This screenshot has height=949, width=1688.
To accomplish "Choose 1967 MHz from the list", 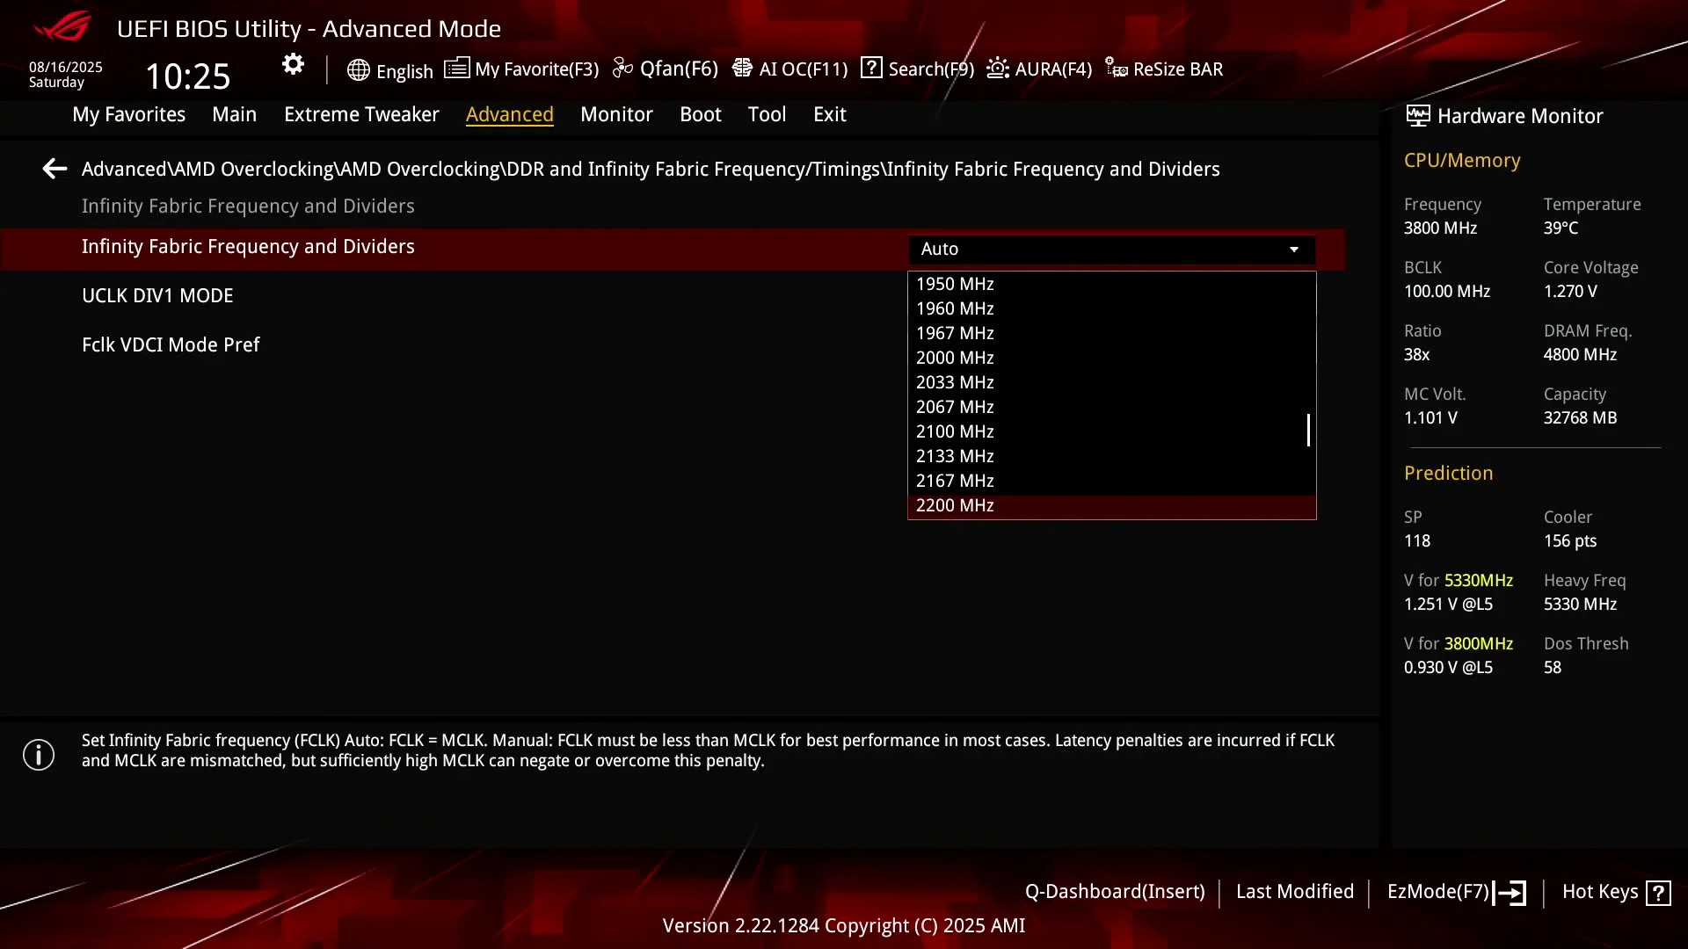I will click(x=1111, y=333).
